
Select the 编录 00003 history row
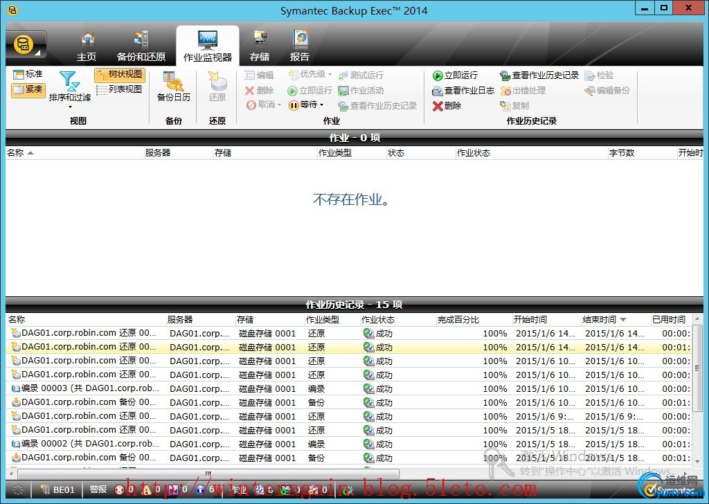tap(349, 389)
